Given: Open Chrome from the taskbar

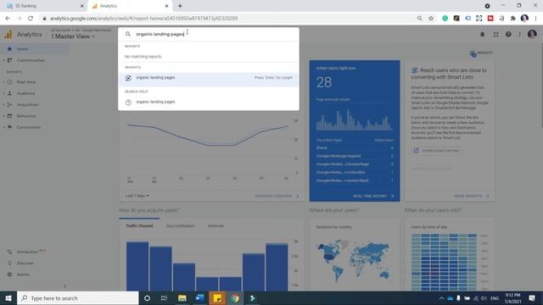Looking at the screenshot, I should point(235,298).
